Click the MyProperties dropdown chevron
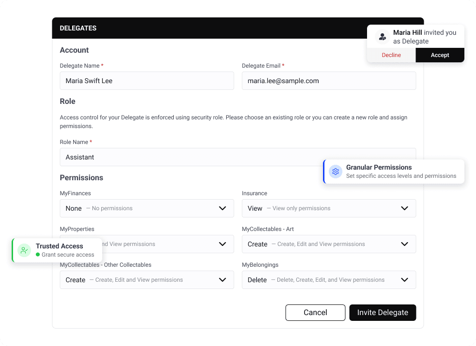Image resolution: width=476 pixels, height=346 pixels. click(222, 244)
